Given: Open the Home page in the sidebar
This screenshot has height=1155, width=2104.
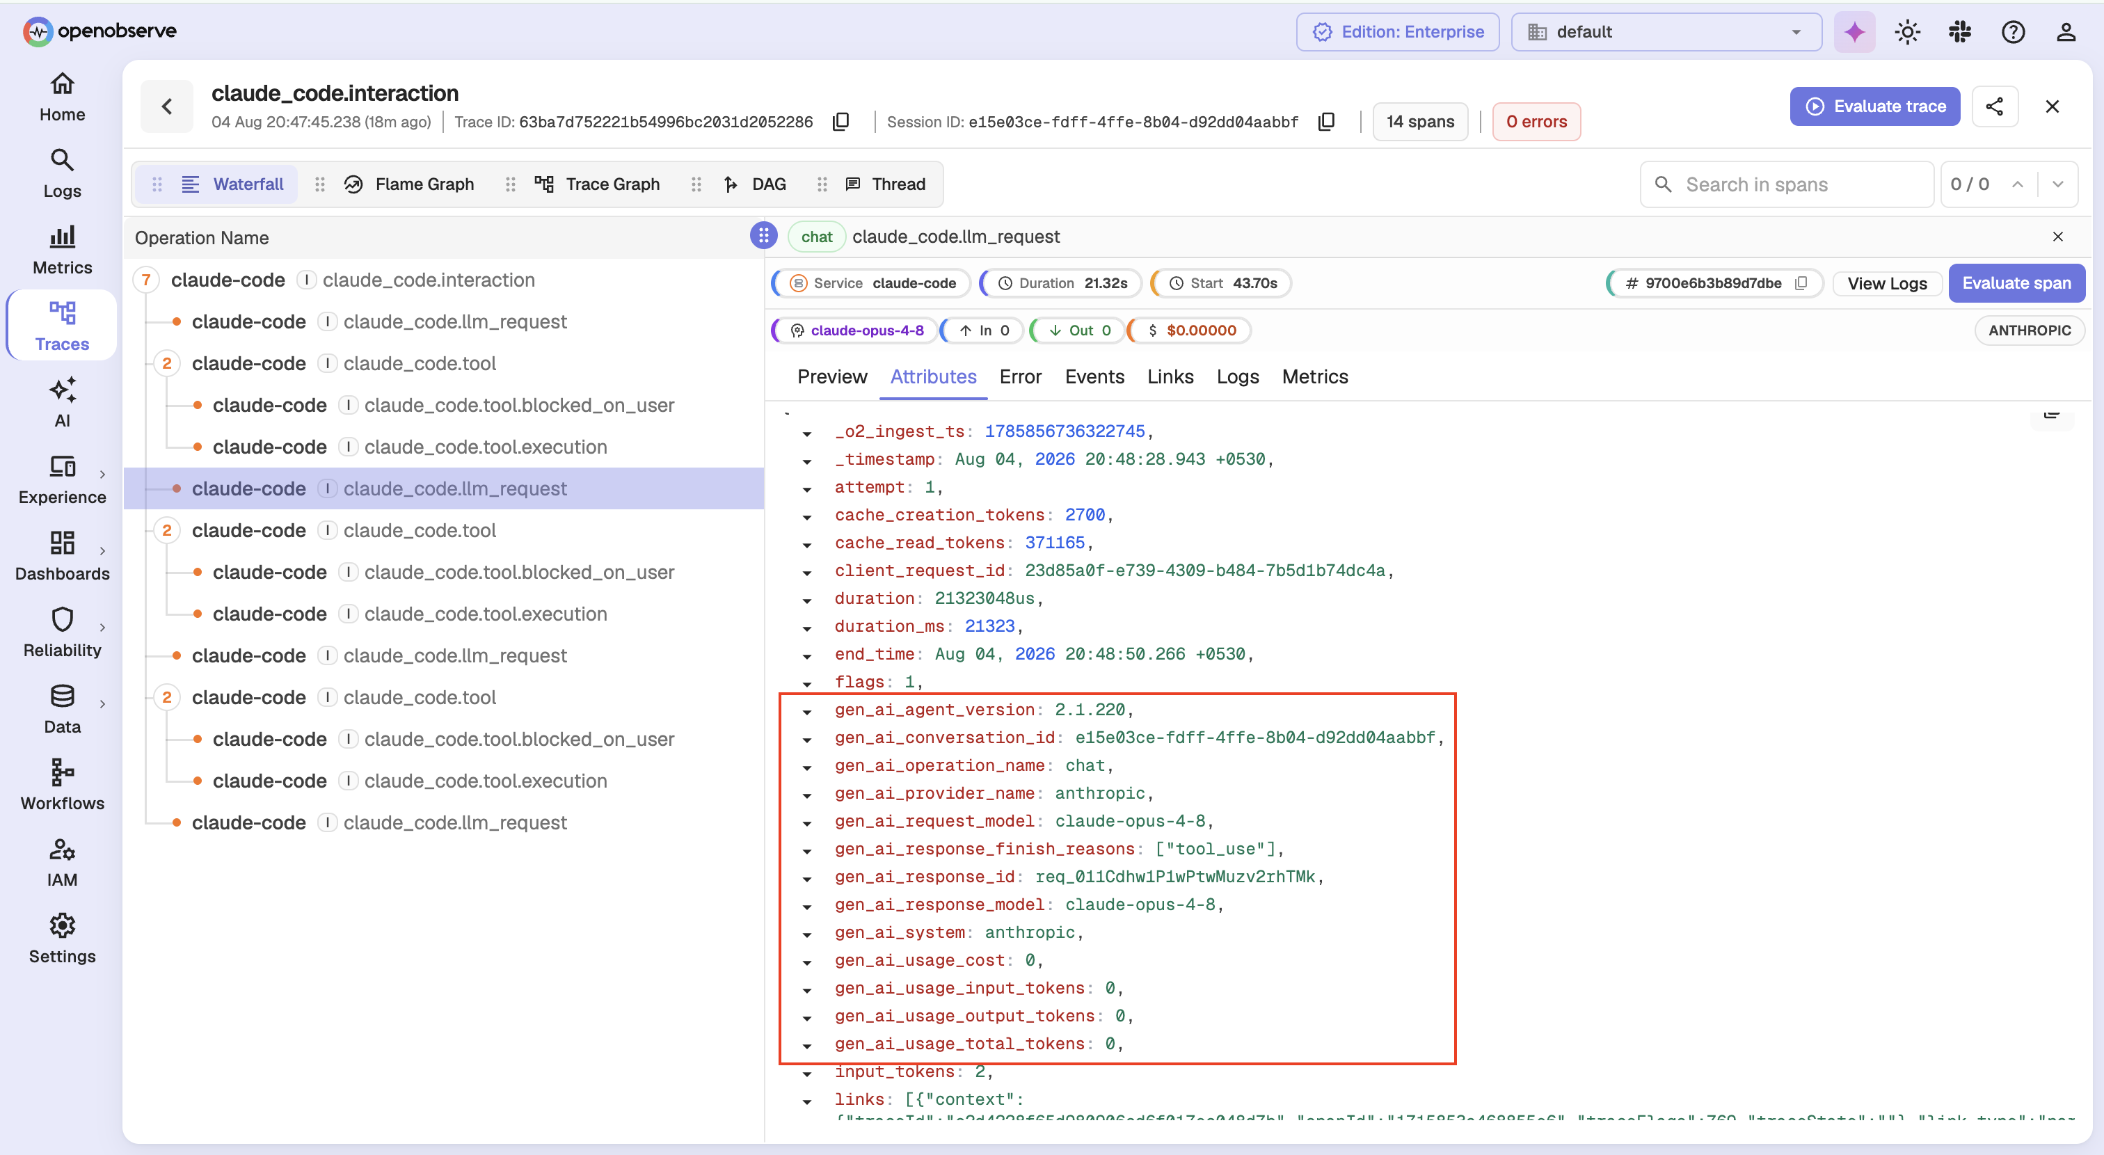Looking at the screenshot, I should [x=62, y=97].
